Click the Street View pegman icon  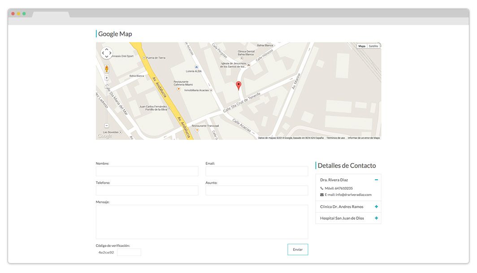(107, 69)
